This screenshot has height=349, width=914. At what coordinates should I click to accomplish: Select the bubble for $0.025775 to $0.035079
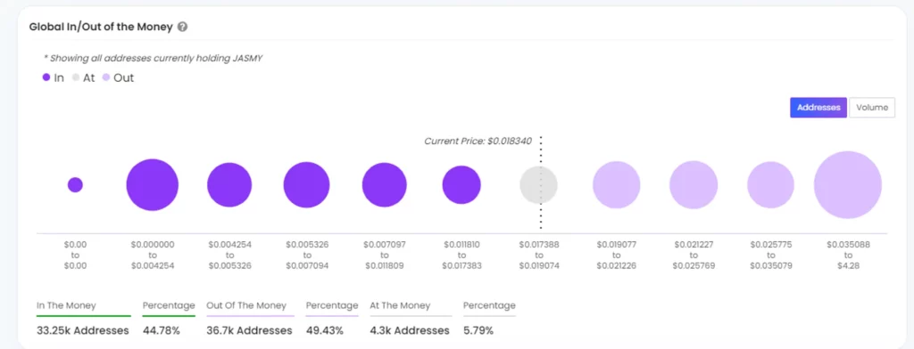click(x=770, y=185)
